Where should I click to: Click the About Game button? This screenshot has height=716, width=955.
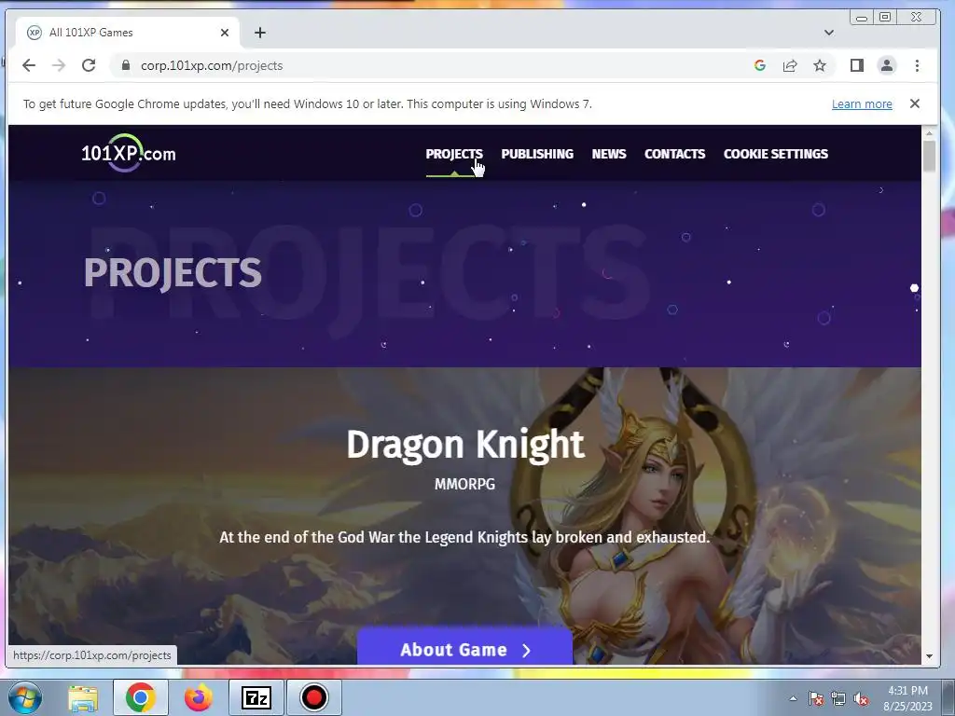464,648
